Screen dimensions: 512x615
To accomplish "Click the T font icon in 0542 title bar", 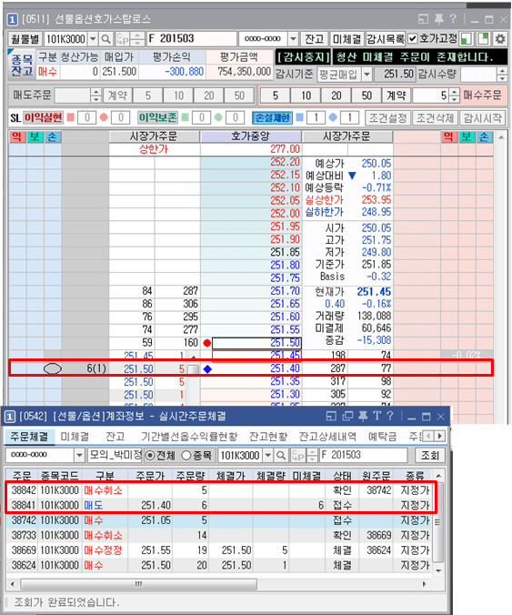I will 376,416.
